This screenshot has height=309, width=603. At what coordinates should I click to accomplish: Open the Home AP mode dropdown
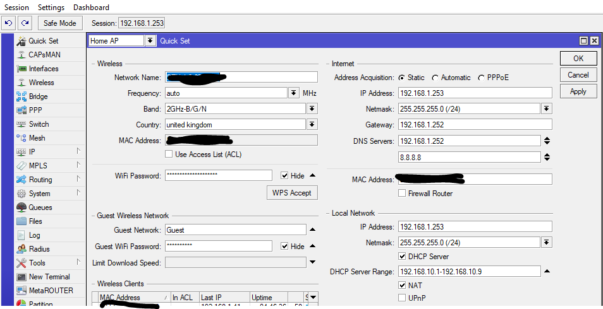click(x=150, y=41)
